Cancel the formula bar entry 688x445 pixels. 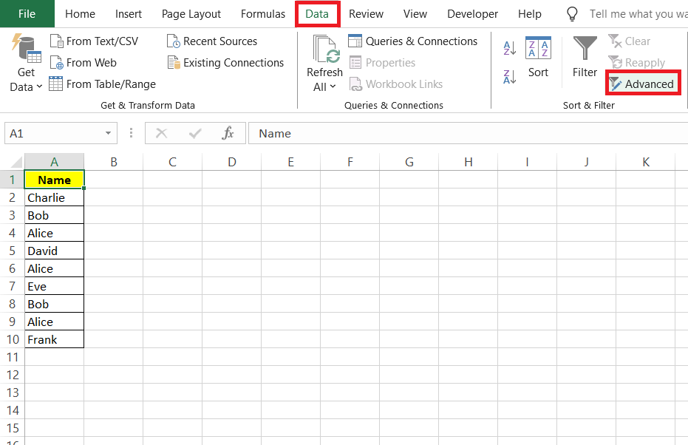tap(161, 133)
